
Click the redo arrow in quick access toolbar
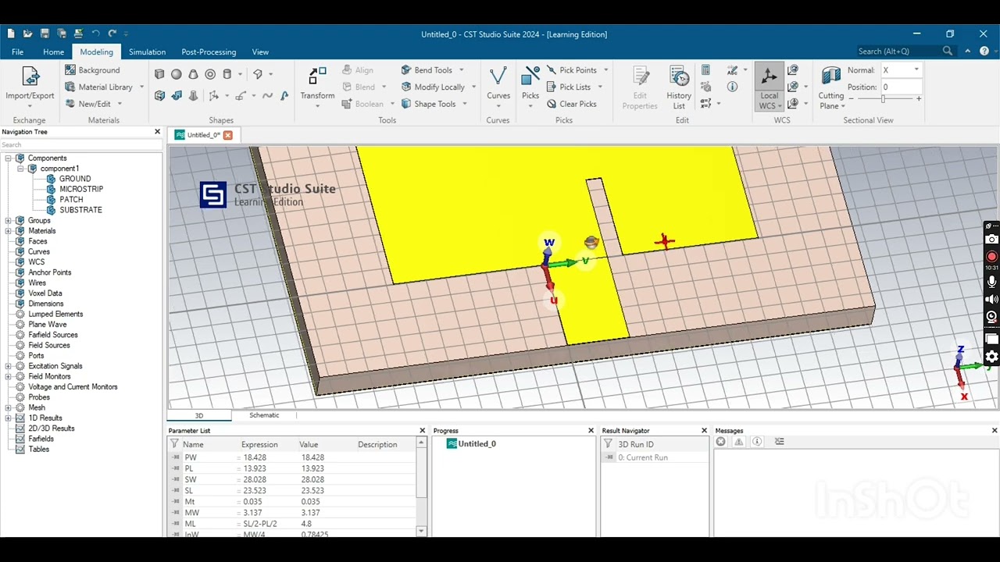[x=112, y=34]
